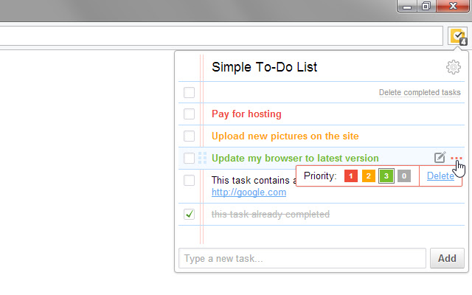Click the three-dots more options icon

[457, 158]
